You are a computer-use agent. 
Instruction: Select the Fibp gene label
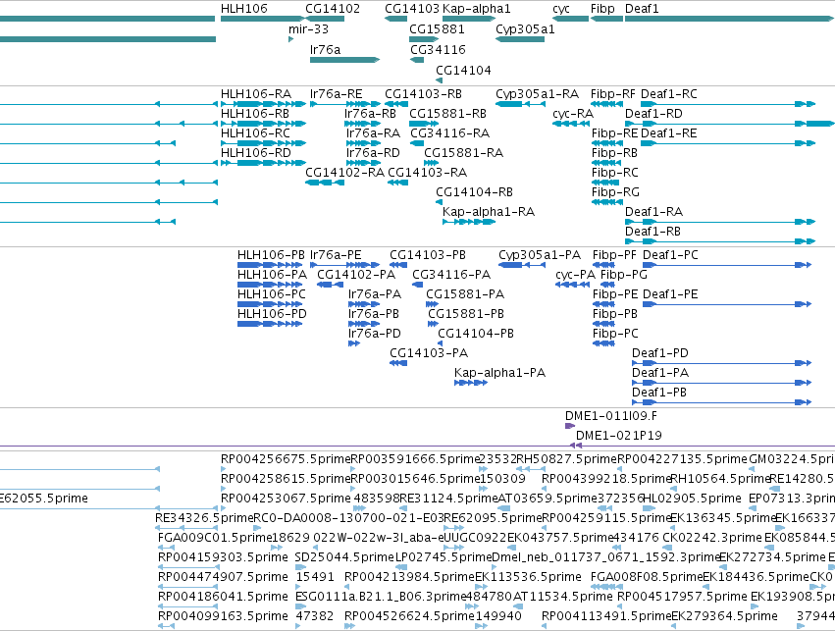(x=602, y=9)
